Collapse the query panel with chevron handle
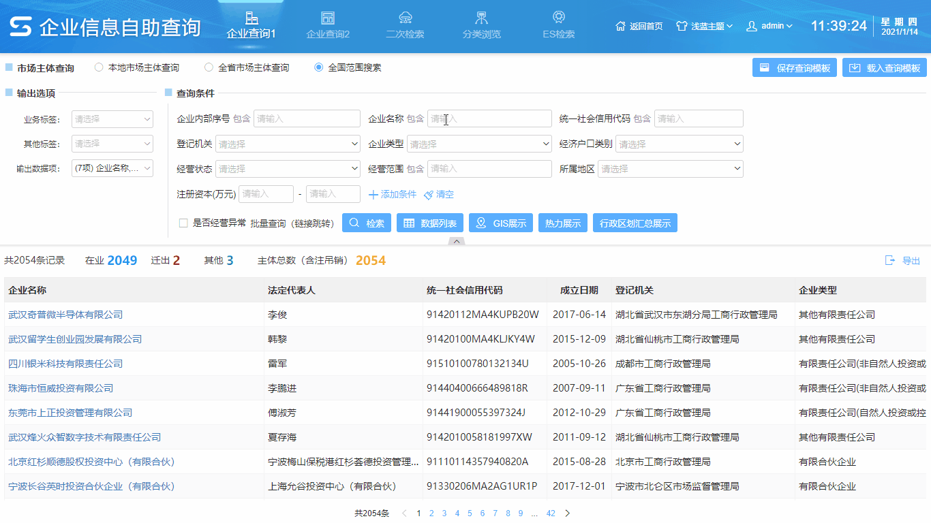The width and height of the screenshot is (931, 523). 457,241
